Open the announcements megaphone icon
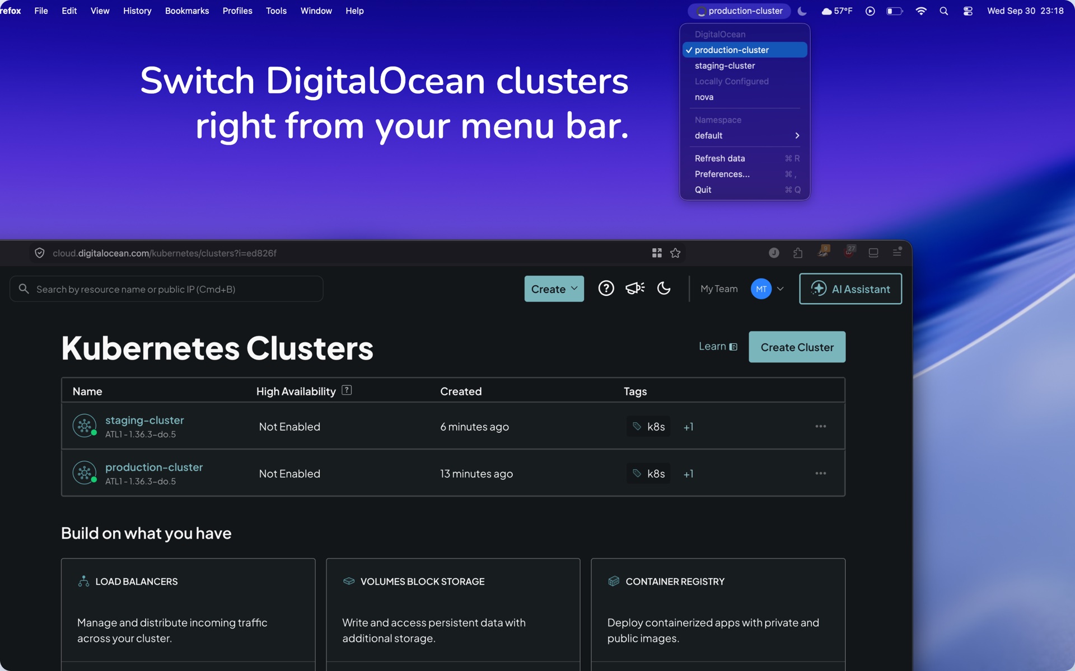Screen dimensions: 1075x671 [635, 289]
